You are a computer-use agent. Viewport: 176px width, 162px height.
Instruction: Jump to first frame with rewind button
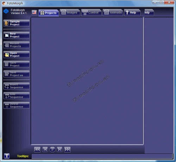[37, 150]
